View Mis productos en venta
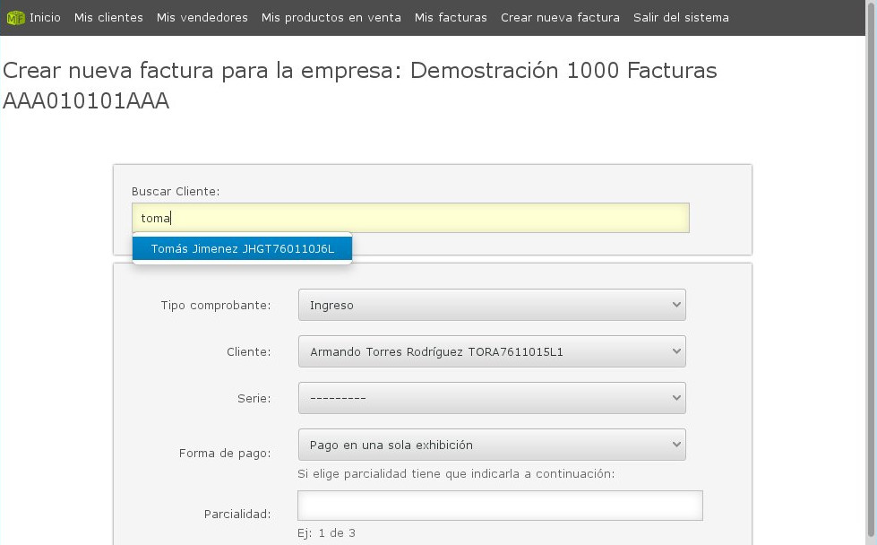 point(331,17)
